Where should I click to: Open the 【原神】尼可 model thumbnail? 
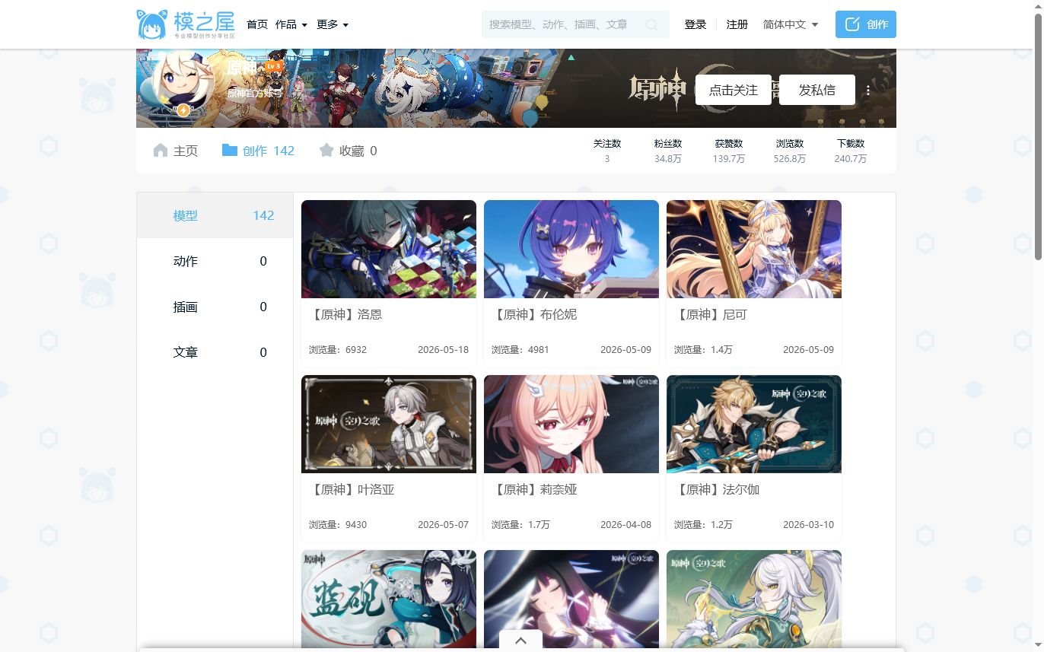(754, 249)
